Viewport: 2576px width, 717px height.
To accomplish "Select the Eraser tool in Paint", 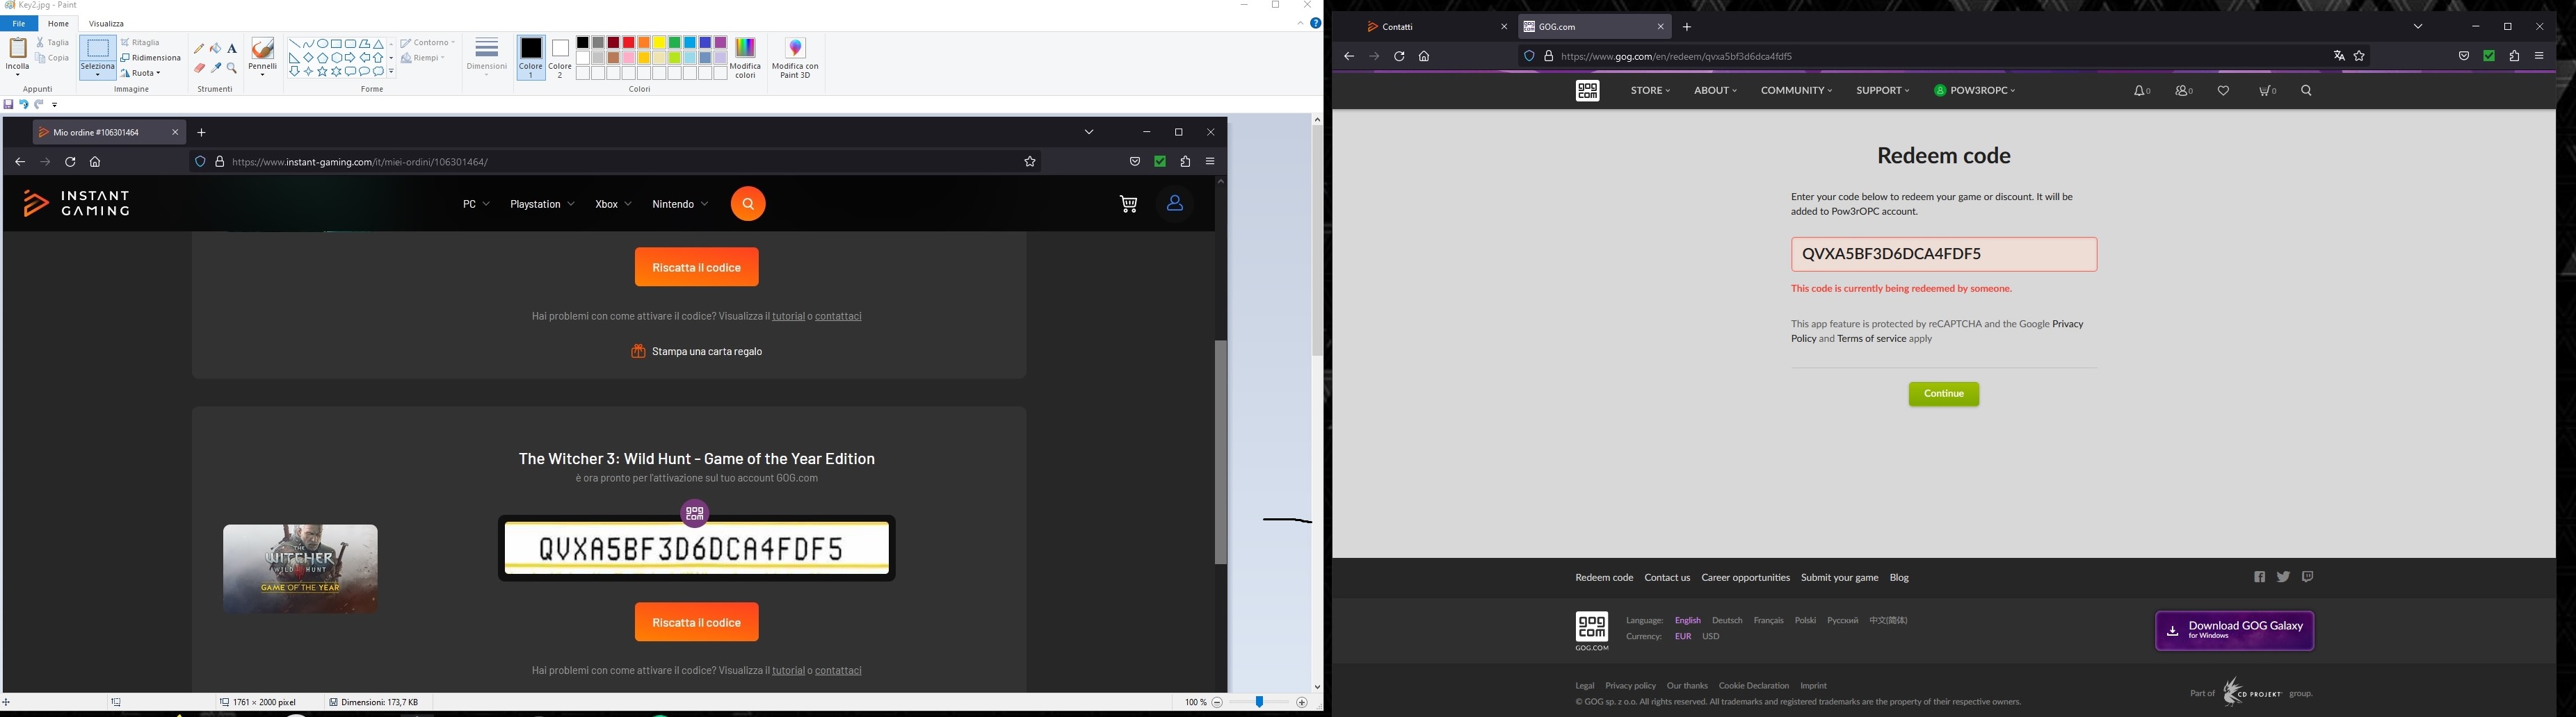I will 199,69.
